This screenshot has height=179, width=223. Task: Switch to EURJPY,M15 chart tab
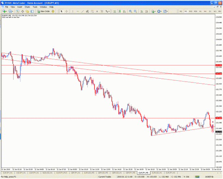(x=62, y=173)
